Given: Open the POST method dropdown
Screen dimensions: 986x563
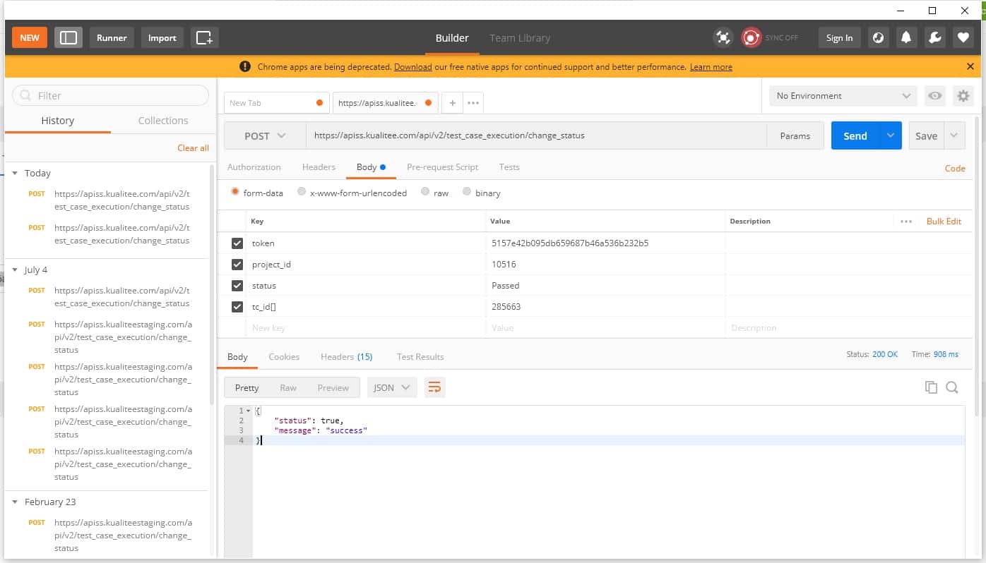Looking at the screenshot, I should pyautogui.click(x=265, y=135).
